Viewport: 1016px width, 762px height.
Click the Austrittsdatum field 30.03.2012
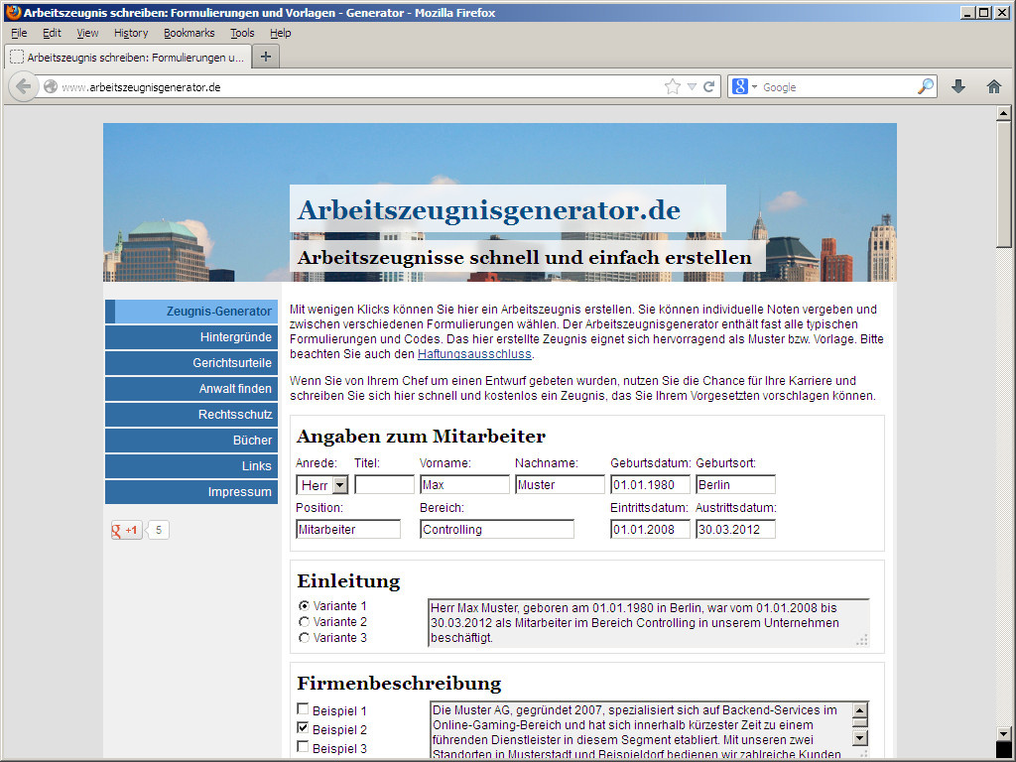tap(735, 530)
